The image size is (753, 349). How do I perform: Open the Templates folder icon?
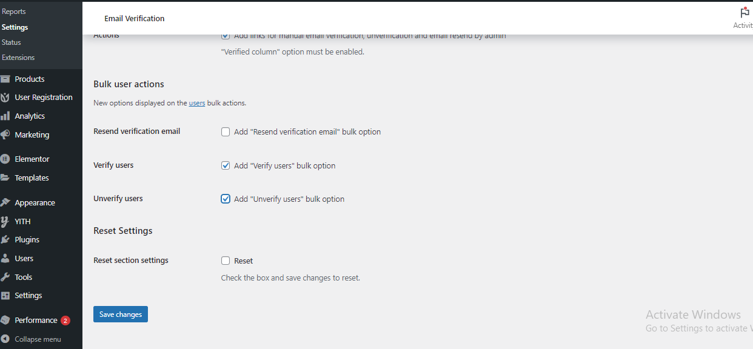pos(5,178)
